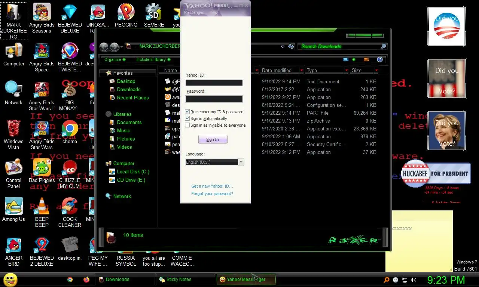The width and height of the screenshot is (479, 287).
Task: Click Get a new Yahoo! ID link
Action: click(212, 186)
